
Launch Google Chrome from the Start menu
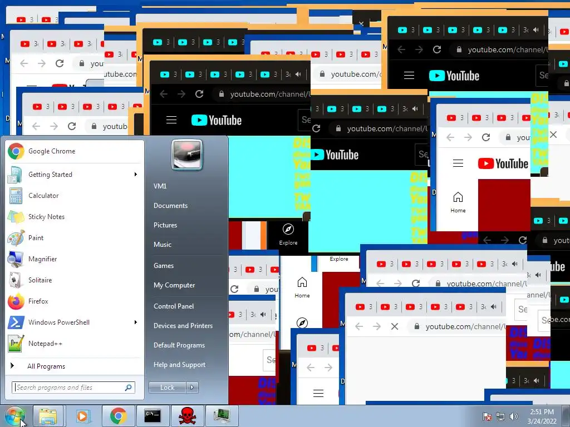(x=75, y=151)
